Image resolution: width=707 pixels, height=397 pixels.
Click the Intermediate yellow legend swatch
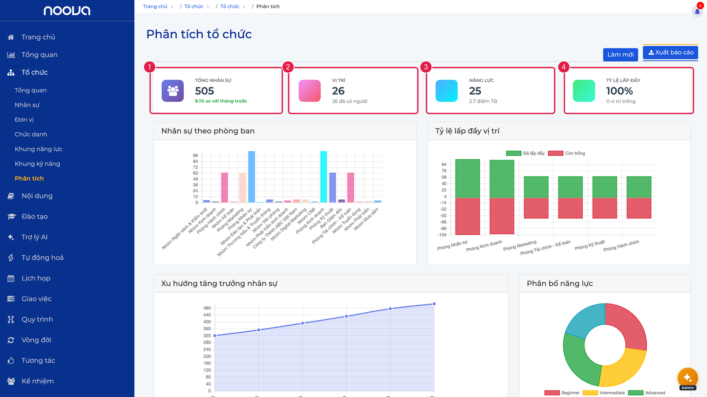click(x=590, y=393)
